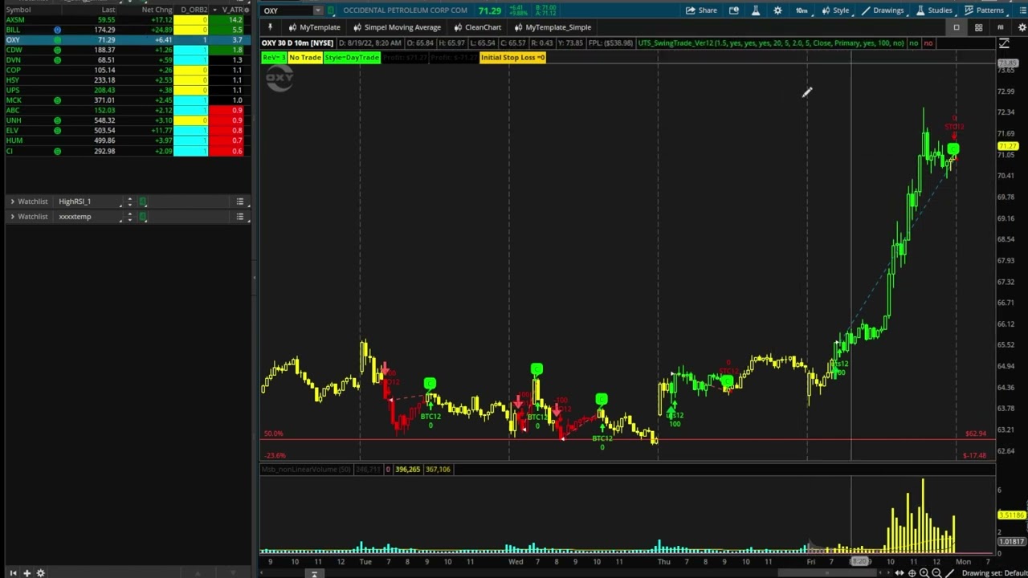The width and height of the screenshot is (1028, 578).
Task: Apply the CleanChart style
Action: 477,27
